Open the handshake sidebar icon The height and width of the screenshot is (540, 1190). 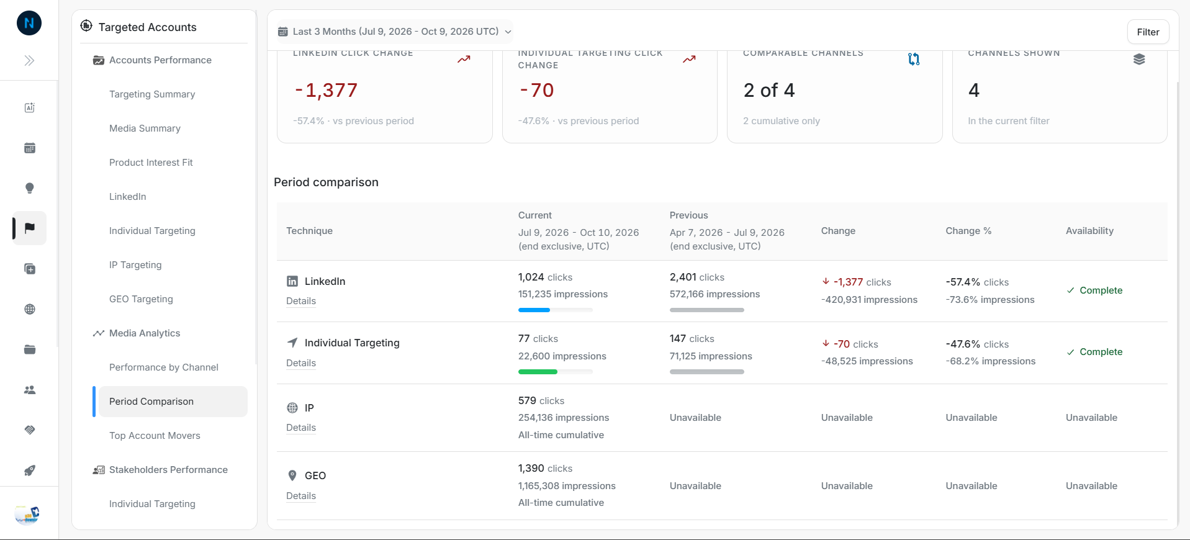click(29, 430)
